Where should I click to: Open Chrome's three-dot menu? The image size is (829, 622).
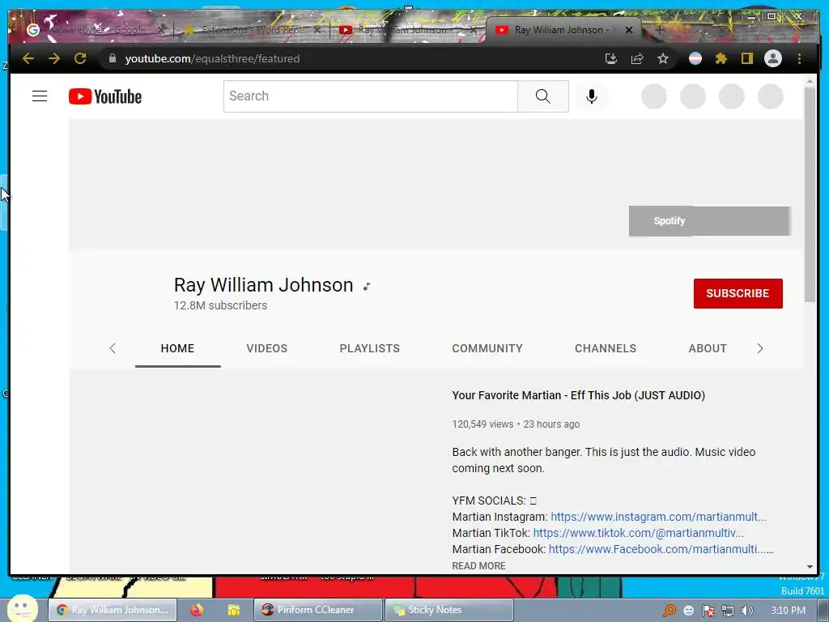pos(799,58)
